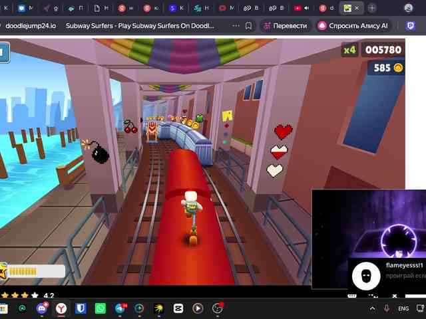This screenshot has width=426, height=319.
Task: Open WhatsApp from the taskbar
Action: pos(101,308)
